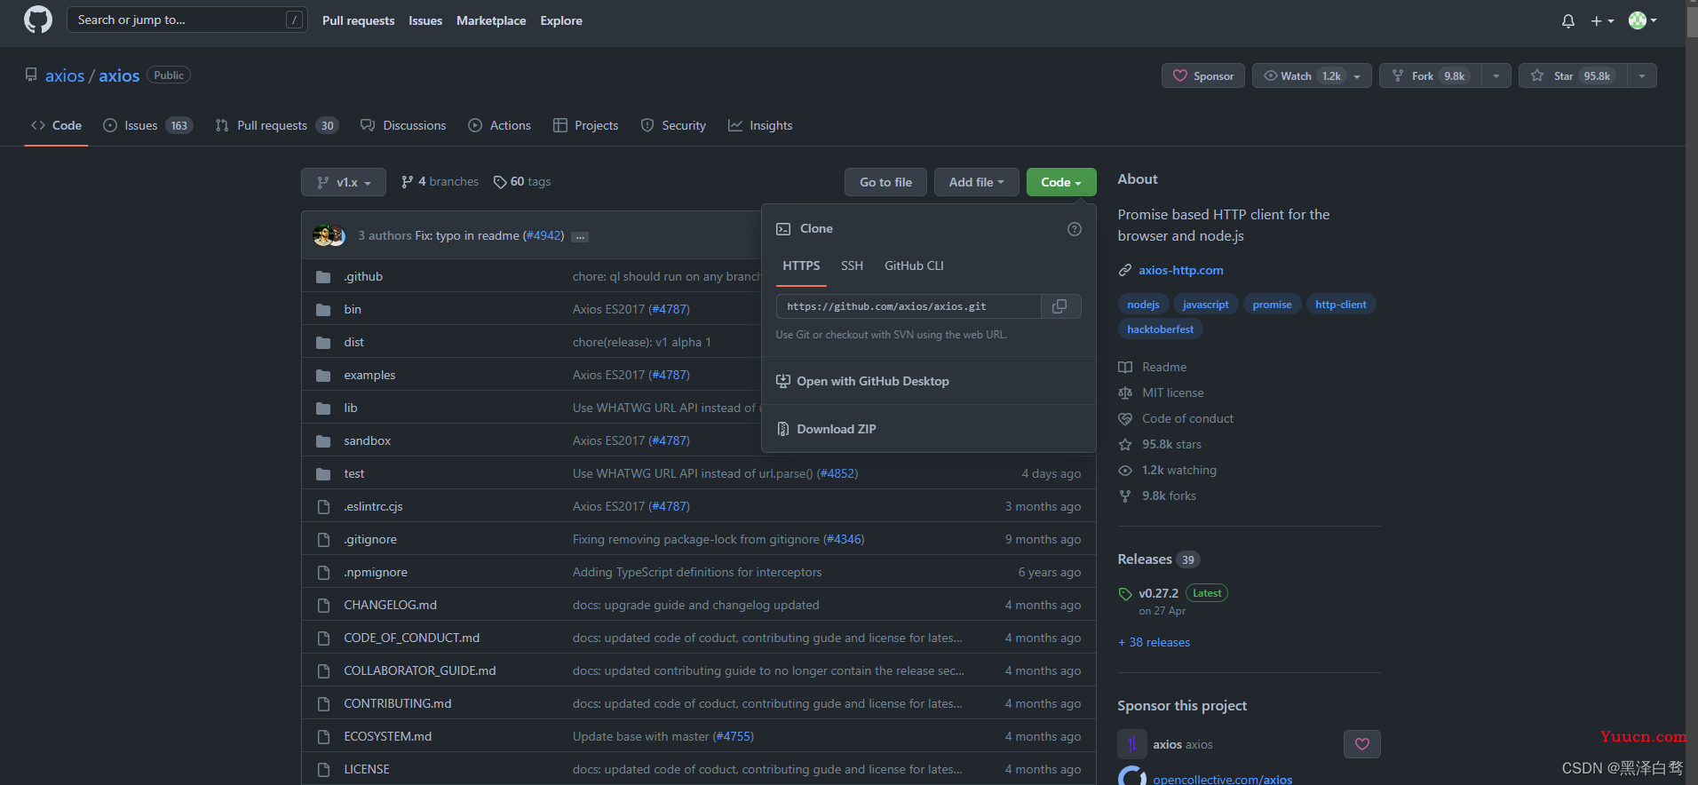Open the Insights tab

point(760,126)
